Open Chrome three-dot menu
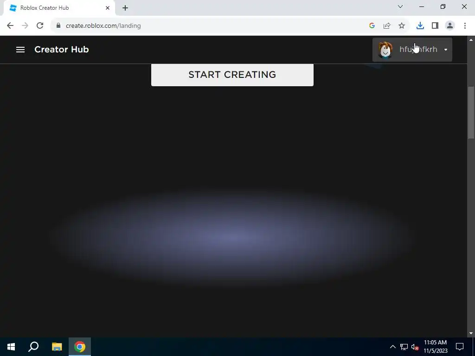475x356 pixels. tap(465, 26)
